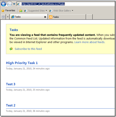Click the browser Back arrow button
This screenshot has height=117, width=116.
4,4
